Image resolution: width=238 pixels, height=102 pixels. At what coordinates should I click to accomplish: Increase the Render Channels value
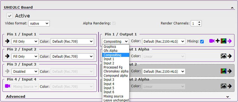199,22
